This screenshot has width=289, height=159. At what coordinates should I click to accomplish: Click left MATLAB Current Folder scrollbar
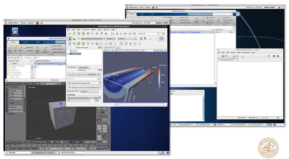click(32, 71)
